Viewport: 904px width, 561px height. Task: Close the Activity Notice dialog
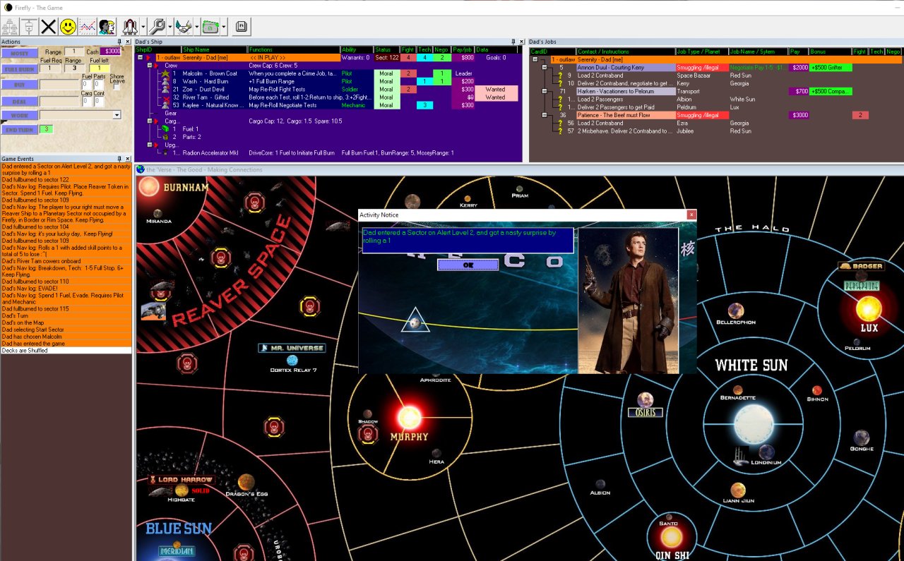[691, 215]
